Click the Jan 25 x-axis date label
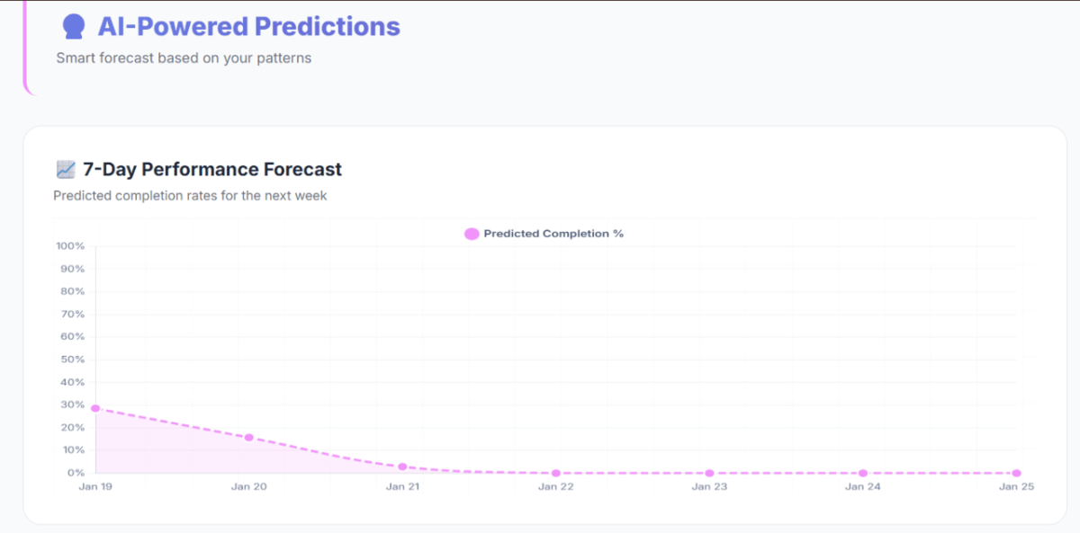1080x533 pixels. [1016, 486]
